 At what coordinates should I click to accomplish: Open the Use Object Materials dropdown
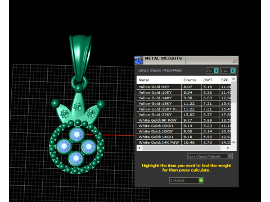tap(210, 156)
